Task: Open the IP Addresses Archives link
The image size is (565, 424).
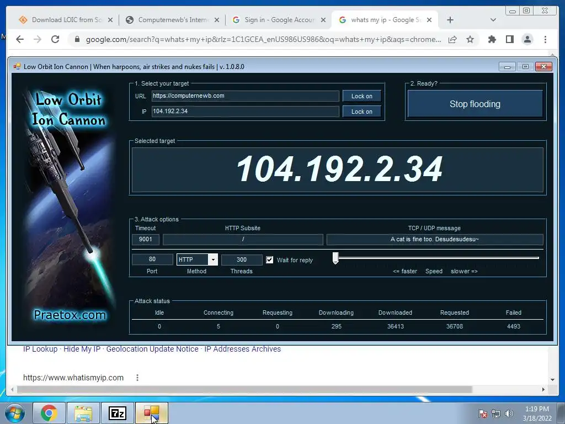Action: pyautogui.click(x=243, y=349)
